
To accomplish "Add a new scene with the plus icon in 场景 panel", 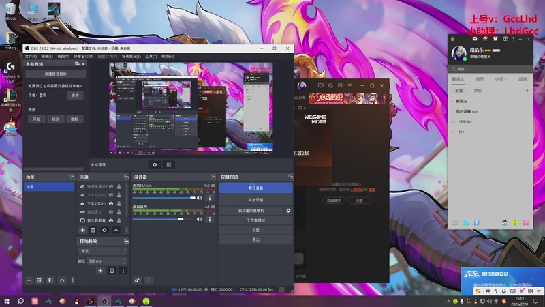I will point(29,280).
